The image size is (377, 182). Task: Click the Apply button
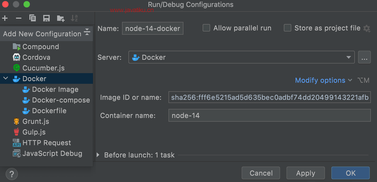click(305, 173)
